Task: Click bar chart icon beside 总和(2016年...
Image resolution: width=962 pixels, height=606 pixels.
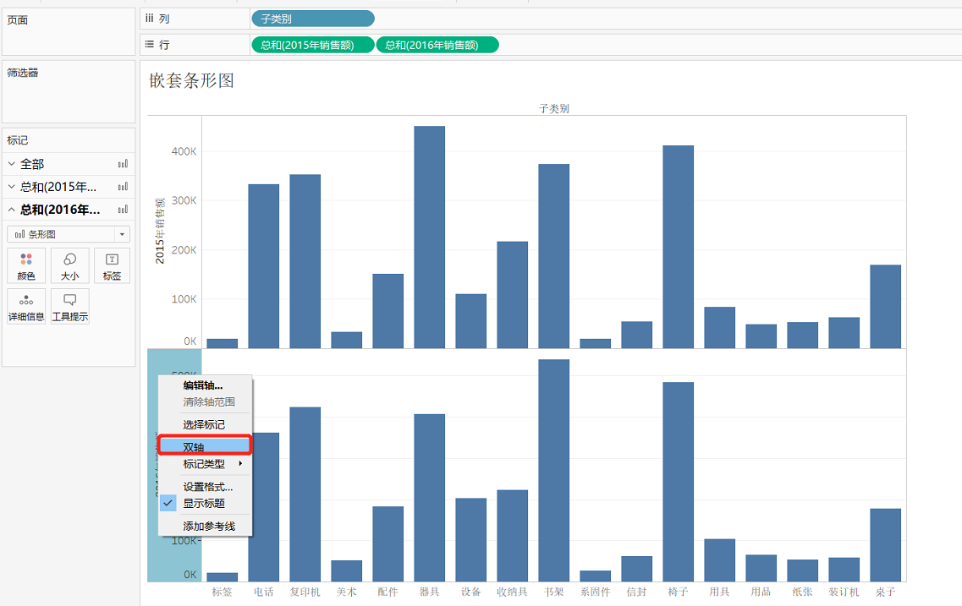Action: (x=123, y=209)
